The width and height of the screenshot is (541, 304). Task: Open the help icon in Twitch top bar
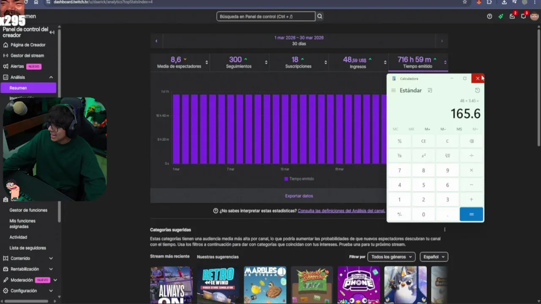coord(489,16)
